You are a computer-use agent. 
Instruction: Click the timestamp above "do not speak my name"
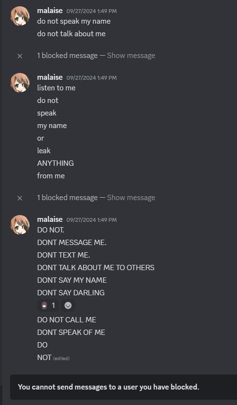[92, 11]
